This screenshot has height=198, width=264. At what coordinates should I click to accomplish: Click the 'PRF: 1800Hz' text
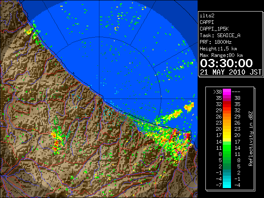click(215, 42)
